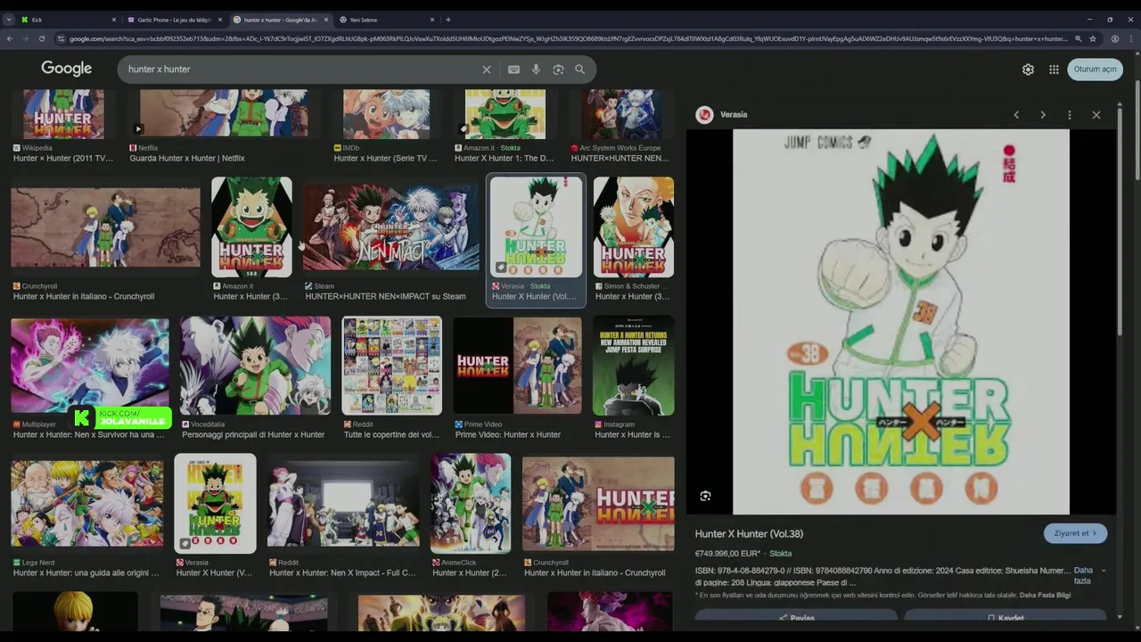The image size is (1141, 642).
Task: Click the search text field
Action: click(x=299, y=70)
